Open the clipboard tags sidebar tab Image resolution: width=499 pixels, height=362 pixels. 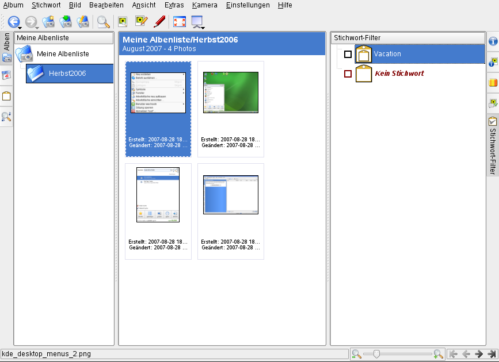(6, 96)
